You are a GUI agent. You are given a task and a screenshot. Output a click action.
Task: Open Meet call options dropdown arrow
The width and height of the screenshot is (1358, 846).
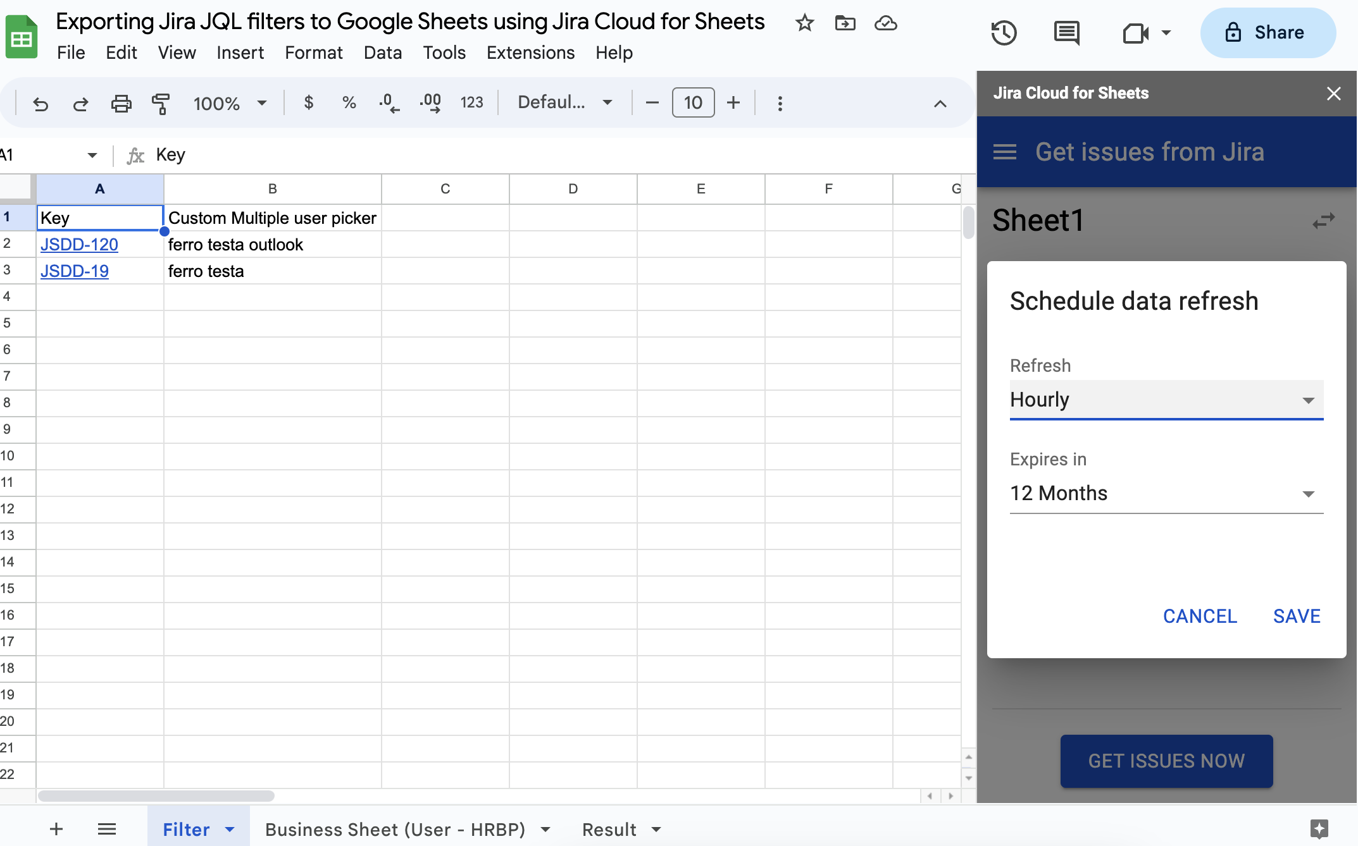pyautogui.click(x=1166, y=33)
